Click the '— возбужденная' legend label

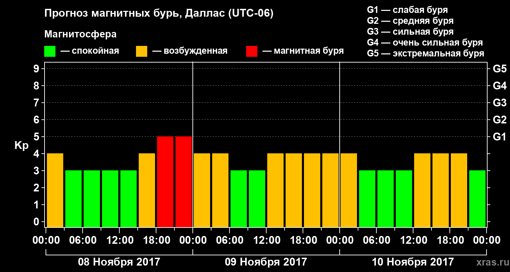point(190,51)
